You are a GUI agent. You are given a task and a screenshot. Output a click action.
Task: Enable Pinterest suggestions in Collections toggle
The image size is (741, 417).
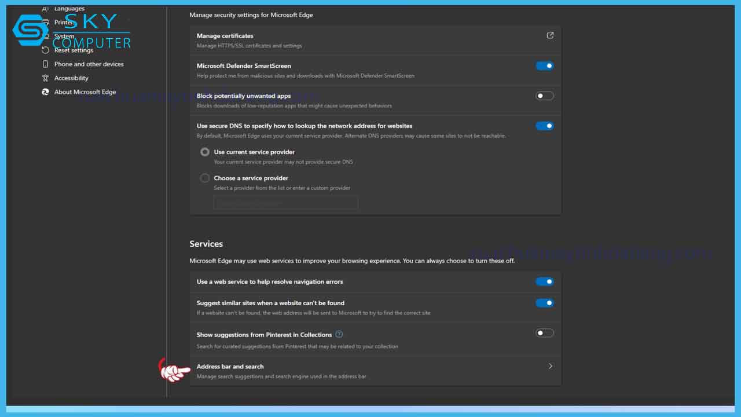pos(545,333)
